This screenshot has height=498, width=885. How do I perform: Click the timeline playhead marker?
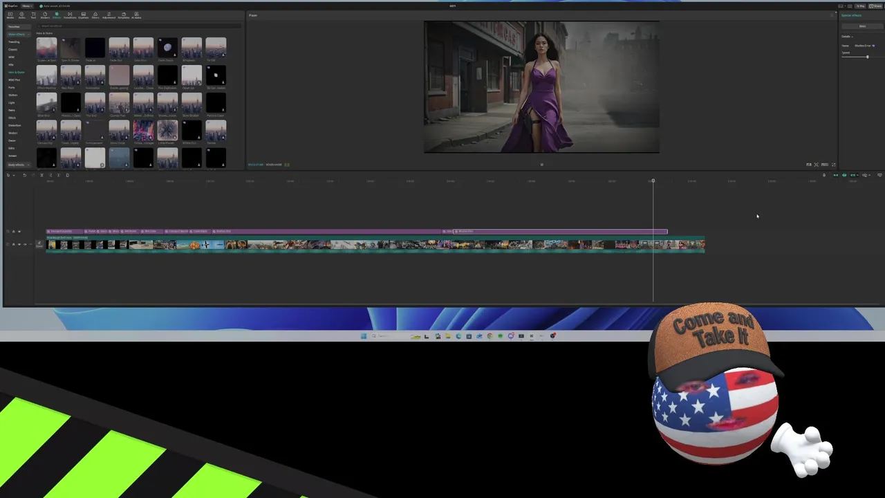point(653,181)
